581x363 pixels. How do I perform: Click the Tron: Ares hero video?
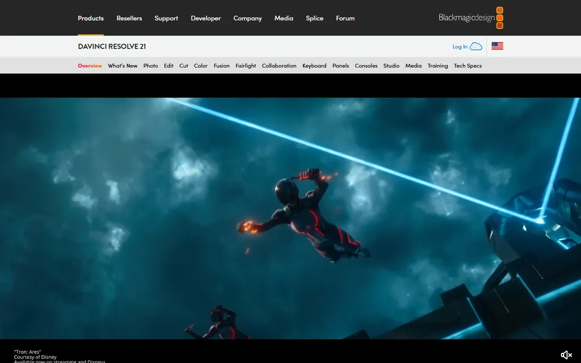coord(290,218)
